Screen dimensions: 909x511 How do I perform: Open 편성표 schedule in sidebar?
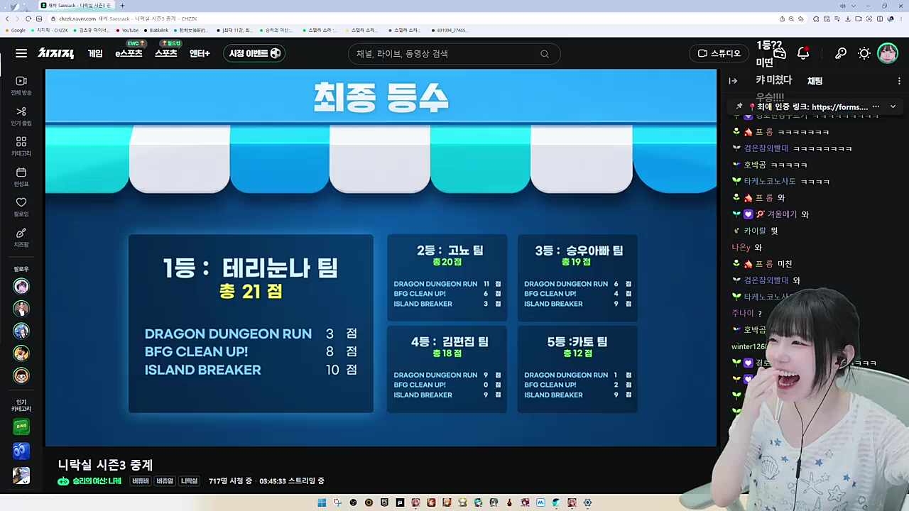click(x=21, y=177)
